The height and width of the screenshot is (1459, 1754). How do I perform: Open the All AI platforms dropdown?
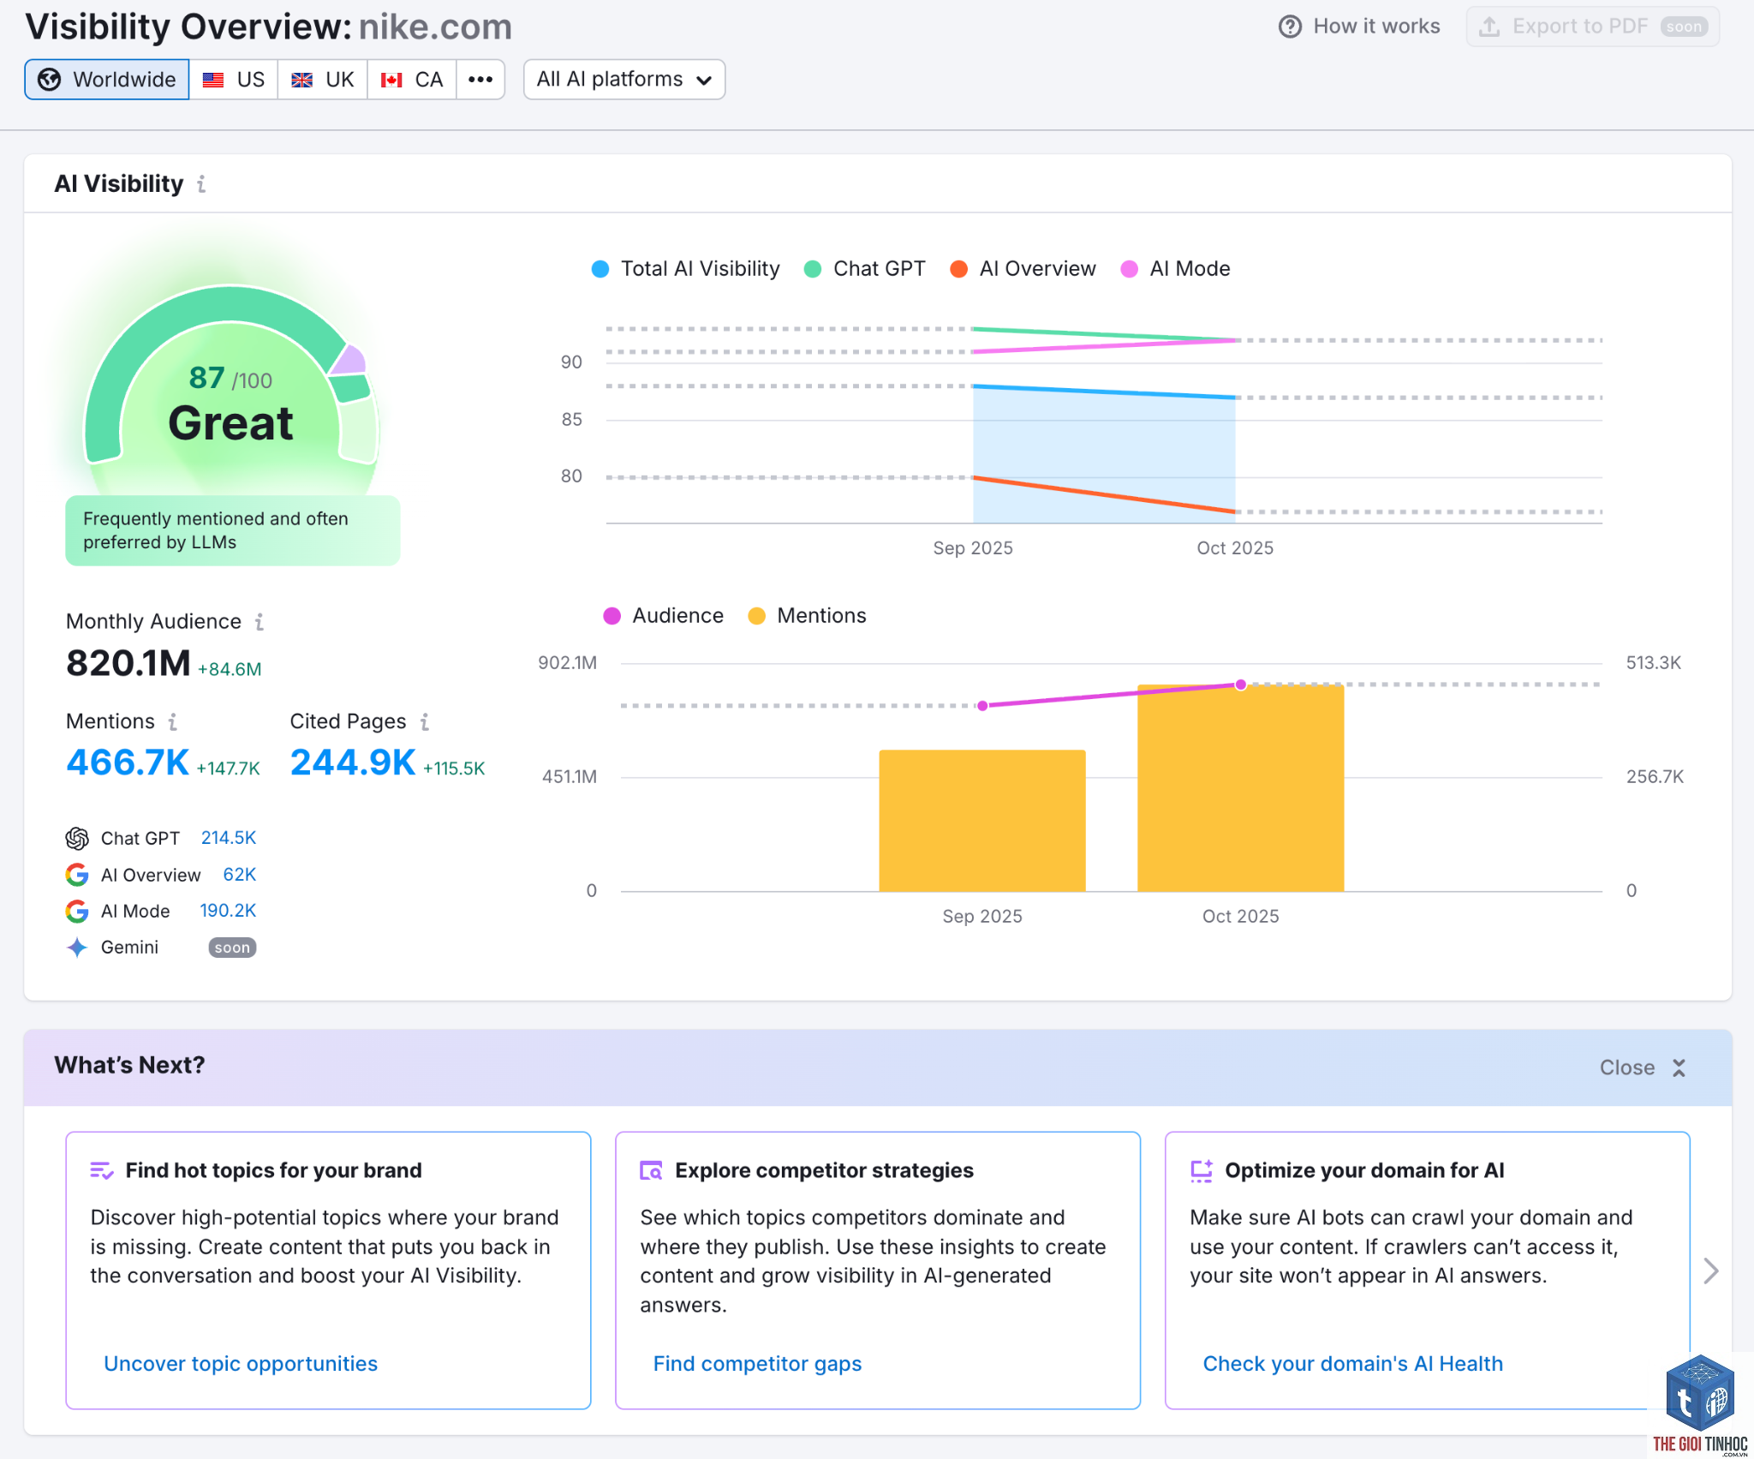tap(624, 80)
